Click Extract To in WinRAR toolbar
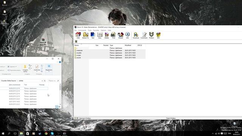Image resolution: width=242 pixels, height=136 pixels. point(85,35)
